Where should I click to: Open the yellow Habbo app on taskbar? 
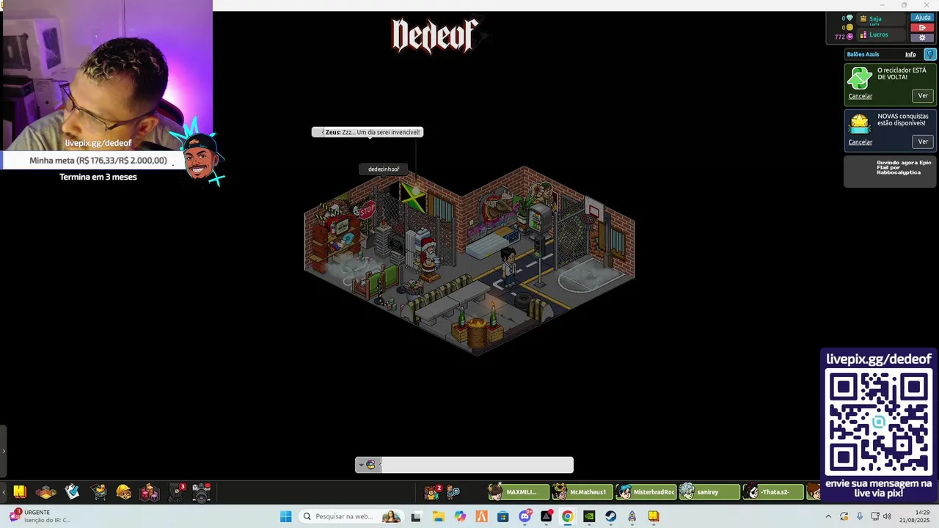coord(654,516)
